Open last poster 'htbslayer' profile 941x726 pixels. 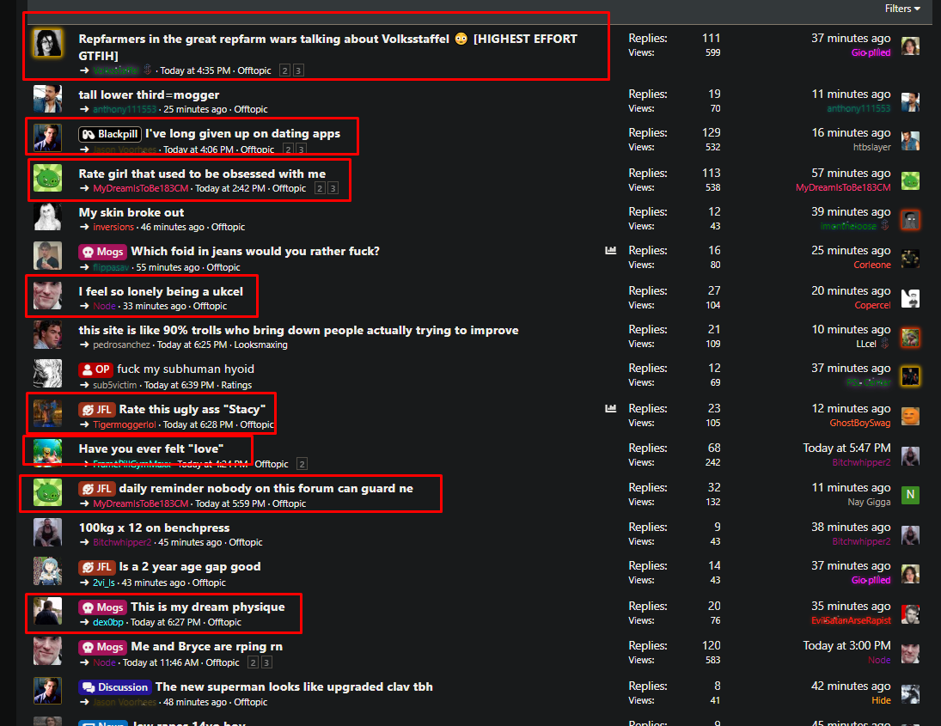coord(872,147)
